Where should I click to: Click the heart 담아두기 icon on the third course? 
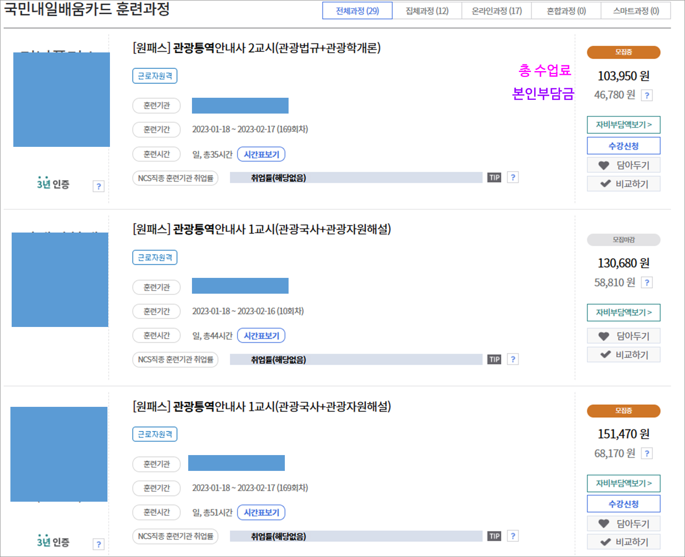pyautogui.click(x=603, y=523)
